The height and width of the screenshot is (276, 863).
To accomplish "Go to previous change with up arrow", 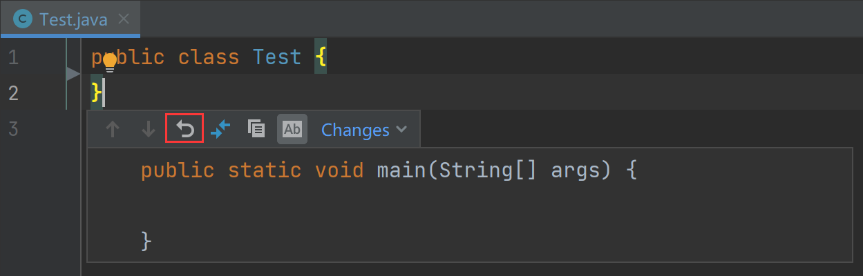I will coord(113,130).
